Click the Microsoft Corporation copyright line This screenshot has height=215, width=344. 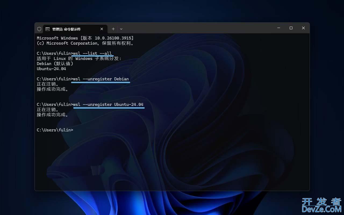click(85, 43)
